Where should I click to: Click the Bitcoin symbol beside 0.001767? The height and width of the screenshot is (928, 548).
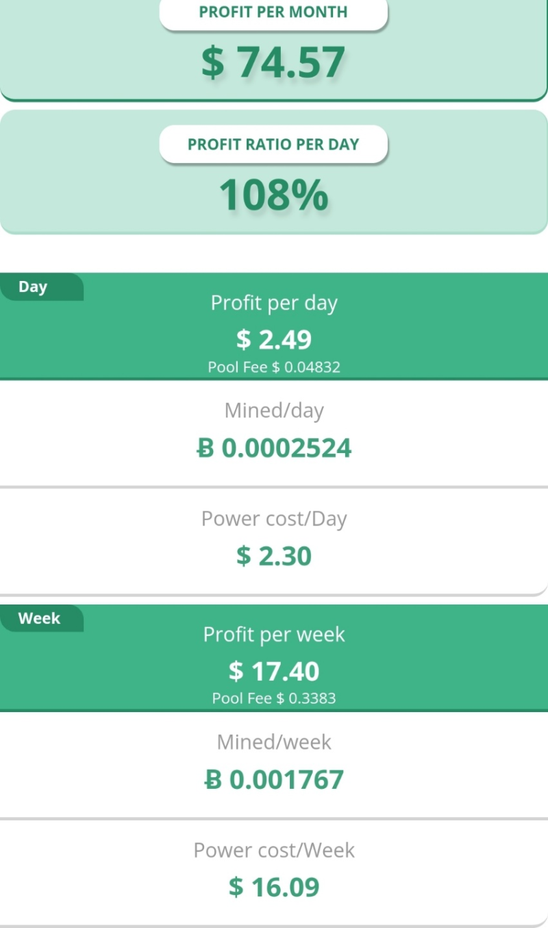click(x=214, y=780)
